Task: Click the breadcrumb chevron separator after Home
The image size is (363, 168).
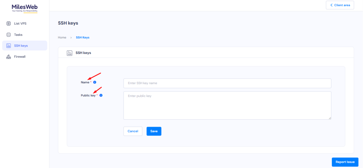Action: (71, 37)
